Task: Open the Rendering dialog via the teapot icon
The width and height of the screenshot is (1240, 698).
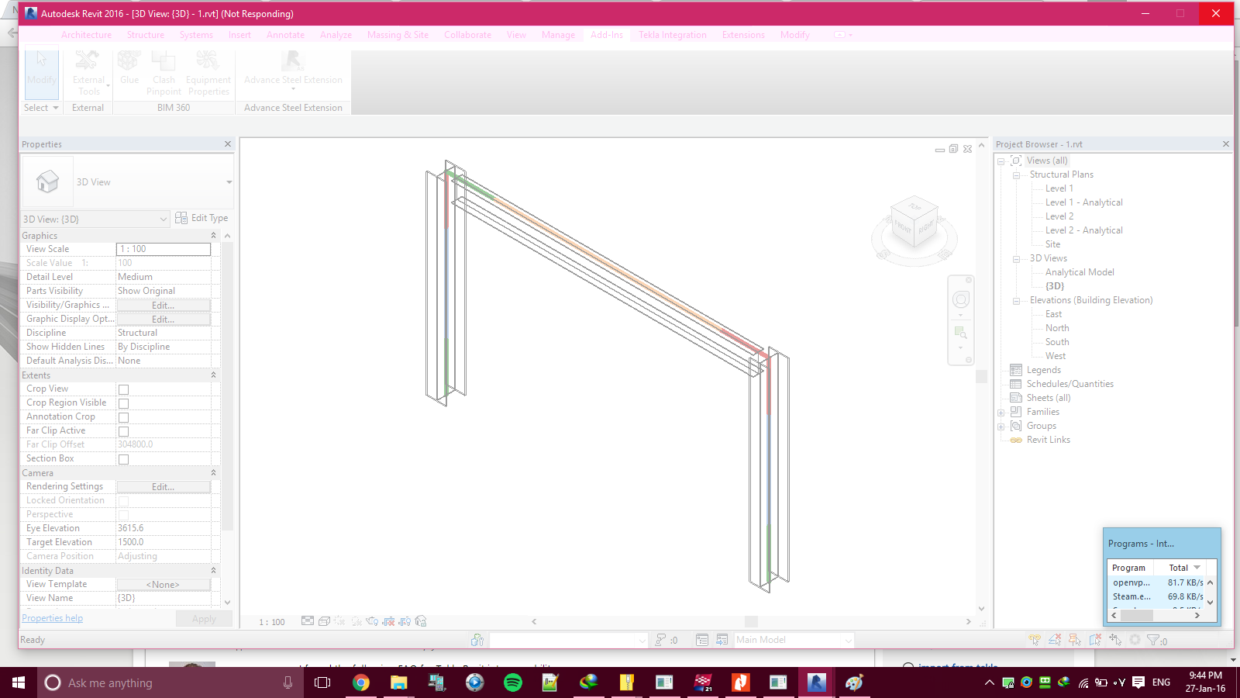Action: tap(370, 621)
